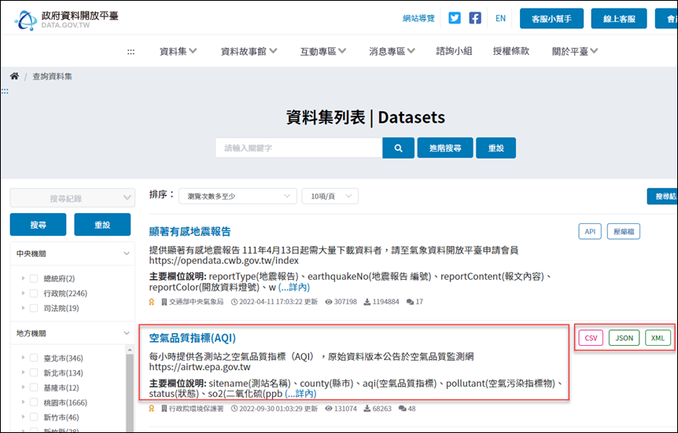Image resolution: width=678 pixels, height=433 pixels.
Task: Click the sidebar 重設 button
Action: click(x=102, y=224)
